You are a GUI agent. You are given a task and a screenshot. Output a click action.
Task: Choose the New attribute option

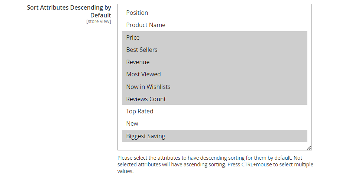point(214,123)
